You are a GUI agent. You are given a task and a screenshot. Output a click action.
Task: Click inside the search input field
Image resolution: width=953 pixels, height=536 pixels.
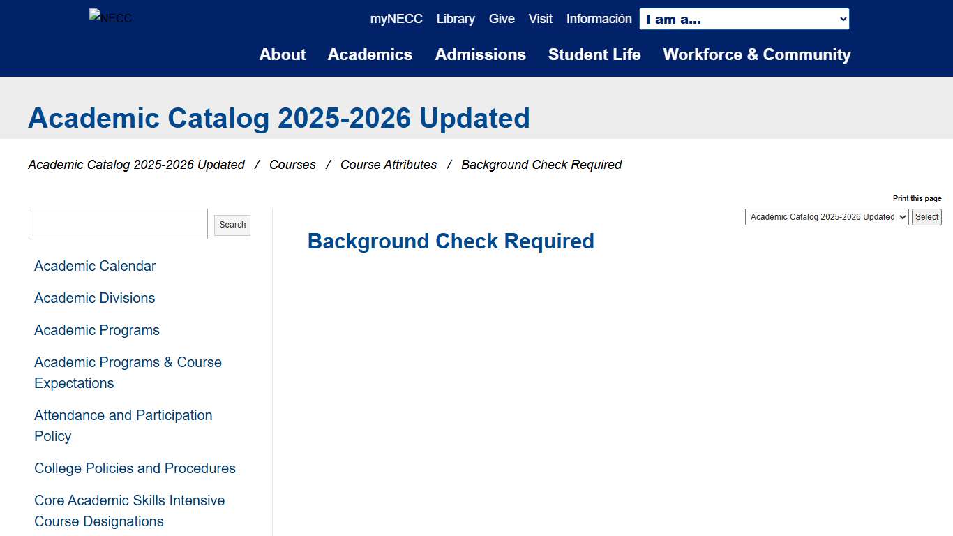[117, 223]
